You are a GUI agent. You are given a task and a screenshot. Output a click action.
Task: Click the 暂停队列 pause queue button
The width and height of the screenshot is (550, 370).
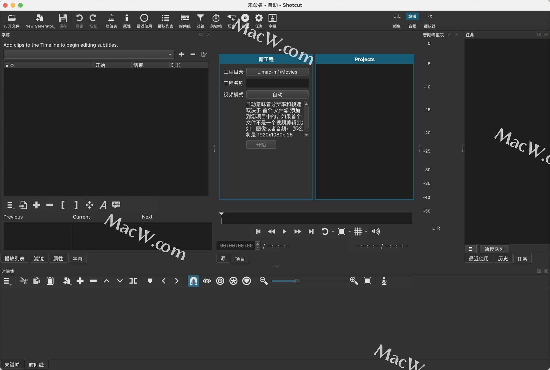[x=494, y=249]
